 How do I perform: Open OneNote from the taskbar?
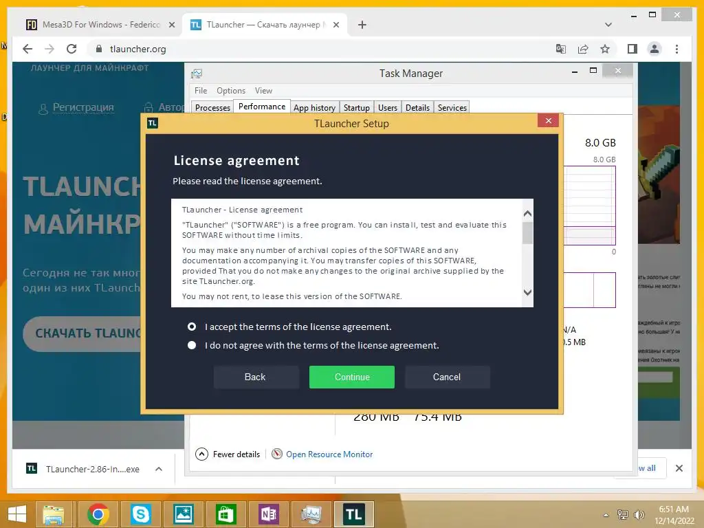[x=269, y=514]
